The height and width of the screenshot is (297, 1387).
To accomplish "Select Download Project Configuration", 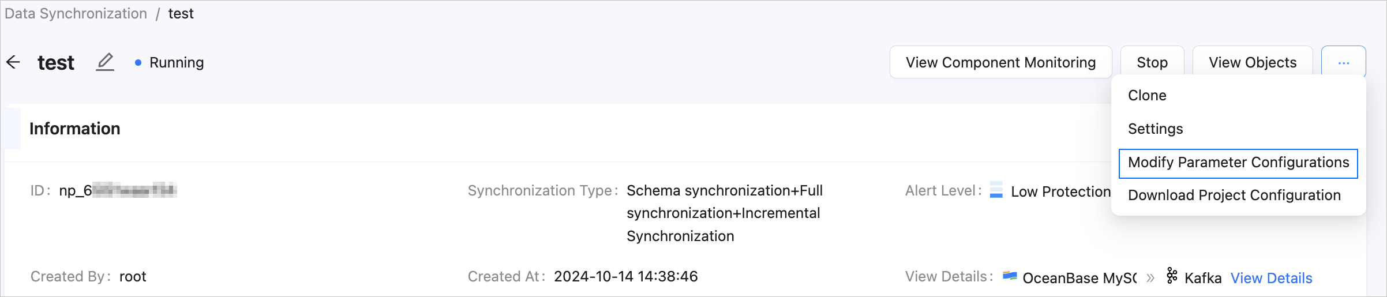I will 1234,196.
